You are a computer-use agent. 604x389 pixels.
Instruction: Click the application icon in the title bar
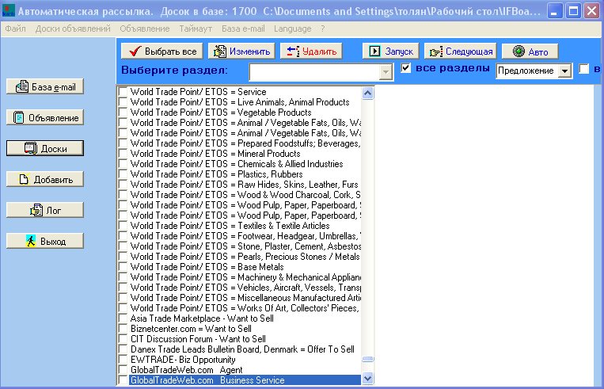8,10
